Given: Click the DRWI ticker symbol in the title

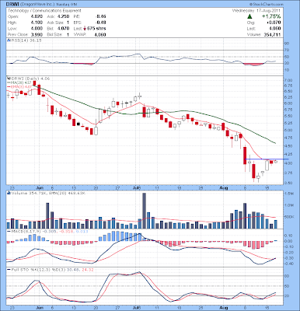Looking at the screenshot, I should [12, 5].
